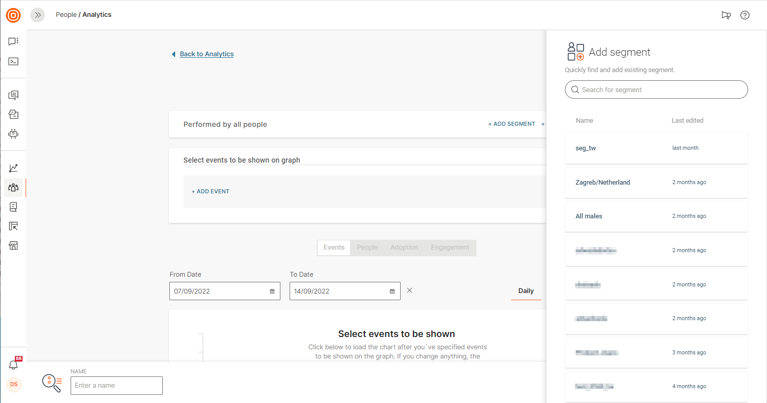The height and width of the screenshot is (403, 767).
Task: Open the chat bubble sidebar icon
Action: (x=13, y=41)
